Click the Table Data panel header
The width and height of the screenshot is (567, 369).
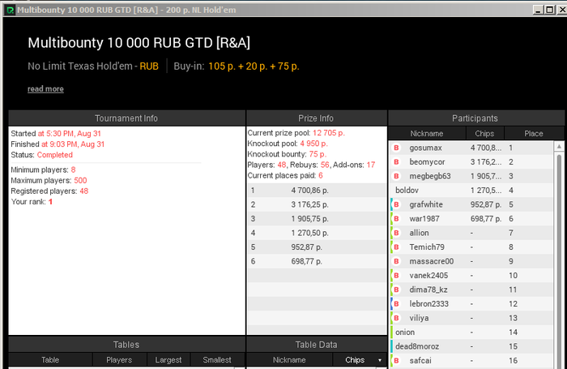point(316,345)
